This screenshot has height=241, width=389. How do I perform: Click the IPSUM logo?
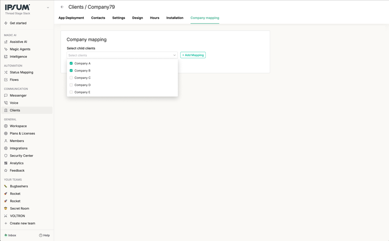click(x=18, y=8)
